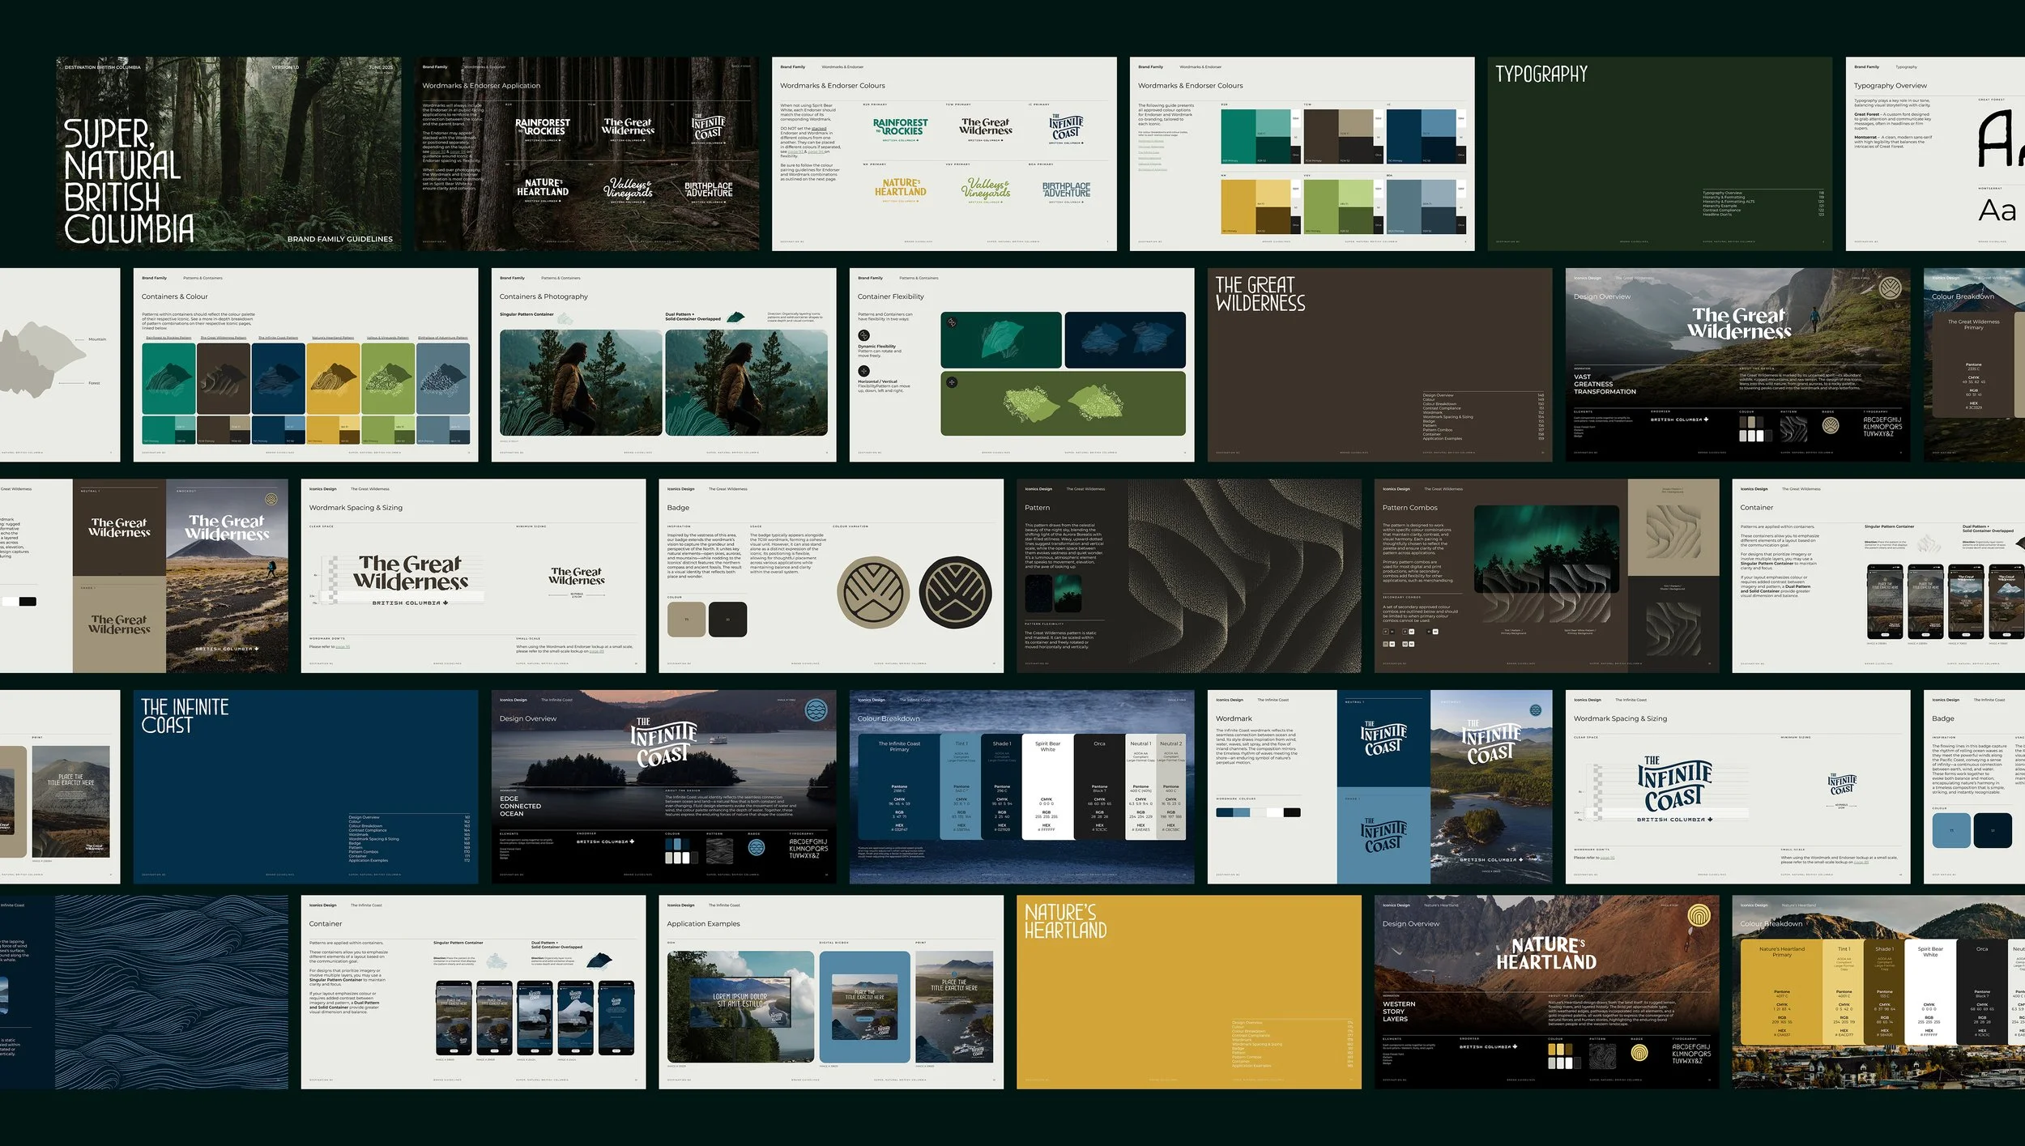
Task: Open dark green Typography section slide
Action: (x=1660, y=154)
